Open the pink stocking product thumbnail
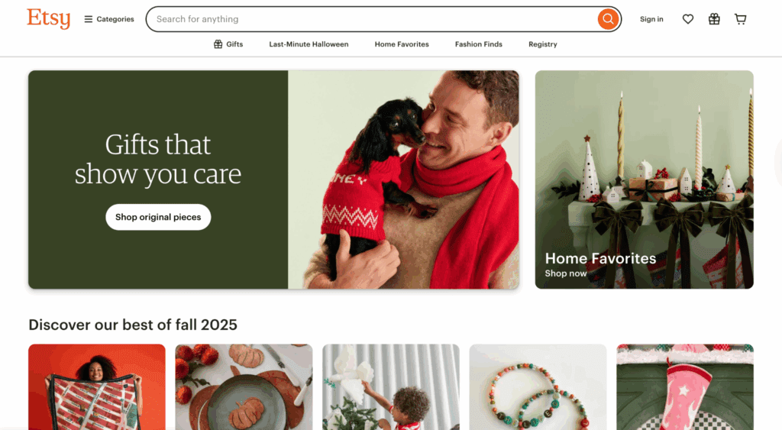The width and height of the screenshot is (782, 430). coord(685,387)
